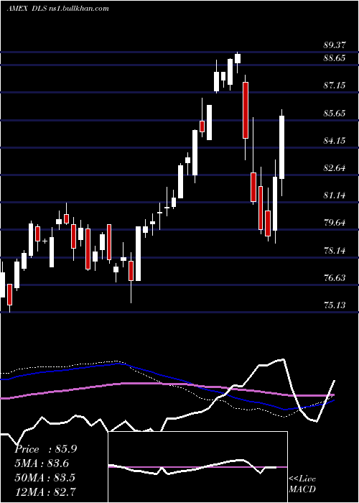Select the 82.64 price level label
The width and height of the screenshot is (359, 503).
tap(335, 167)
